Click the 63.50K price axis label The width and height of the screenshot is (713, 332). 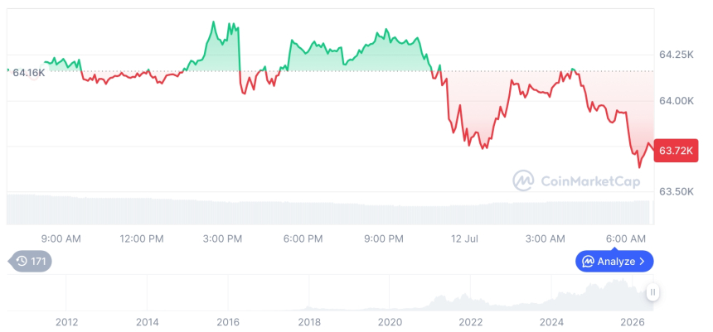(677, 191)
